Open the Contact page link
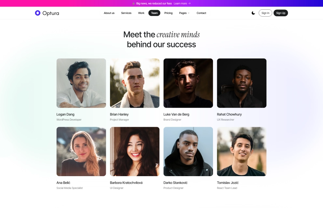The width and height of the screenshot is (323, 208). click(201, 13)
